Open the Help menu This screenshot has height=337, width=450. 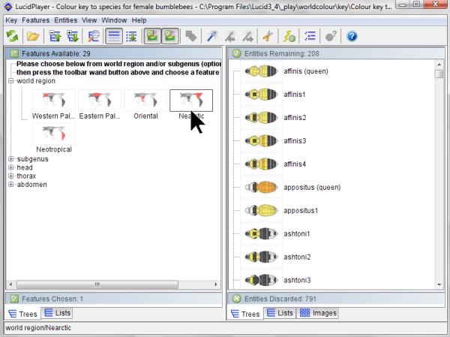[x=139, y=20]
